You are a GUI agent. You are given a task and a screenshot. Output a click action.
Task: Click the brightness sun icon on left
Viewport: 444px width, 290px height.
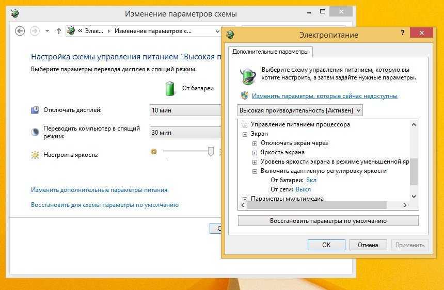(35, 155)
